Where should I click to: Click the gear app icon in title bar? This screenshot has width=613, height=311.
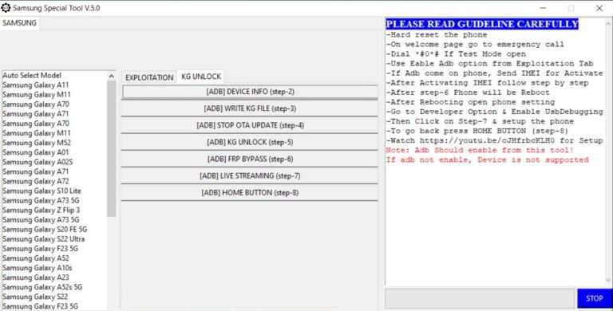click(x=6, y=8)
